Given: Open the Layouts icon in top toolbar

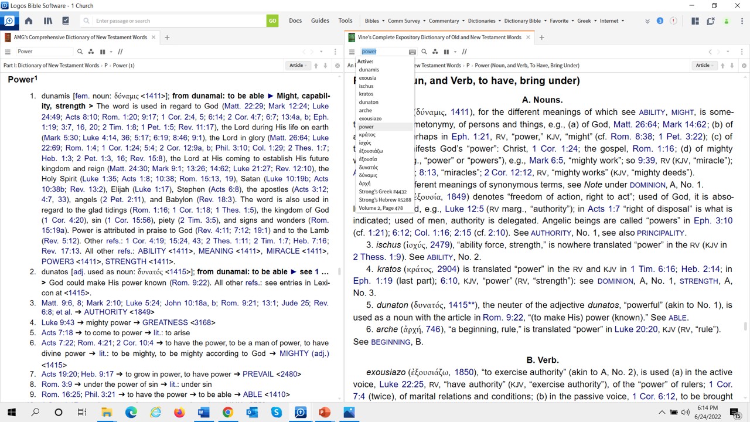Looking at the screenshot, I should point(695,21).
